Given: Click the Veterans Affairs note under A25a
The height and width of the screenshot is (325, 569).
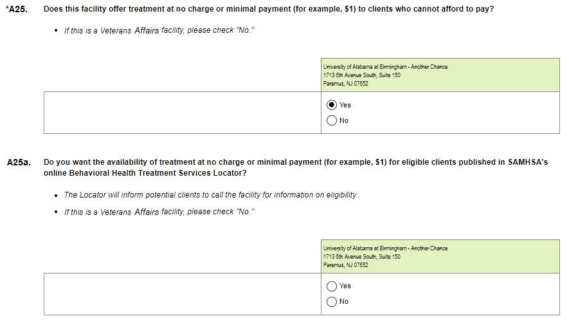Looking at the screenshot, I should (159, 212).
